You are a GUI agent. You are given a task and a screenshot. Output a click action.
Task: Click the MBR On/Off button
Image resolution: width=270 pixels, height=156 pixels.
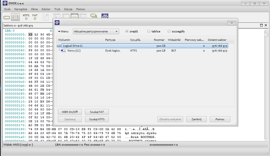70,112
